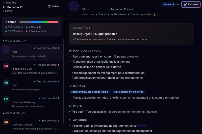Select the AB avatar
This screenshot has height=134, width=202.
(x=6, y=83)
